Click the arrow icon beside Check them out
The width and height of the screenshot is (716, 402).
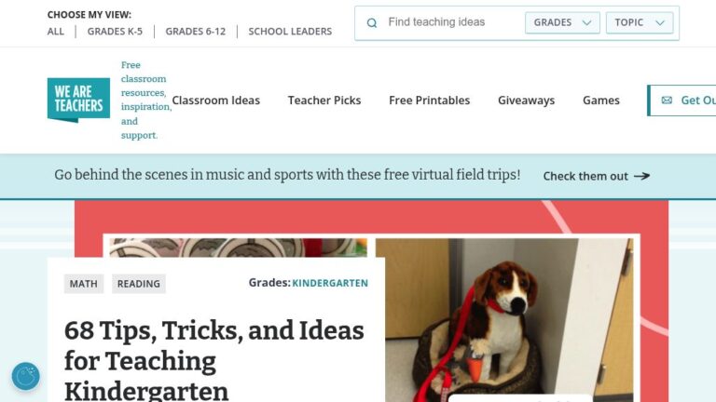[x=641, y=176]
